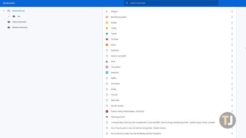Select The Solute bookmark

tap(115, 84)
